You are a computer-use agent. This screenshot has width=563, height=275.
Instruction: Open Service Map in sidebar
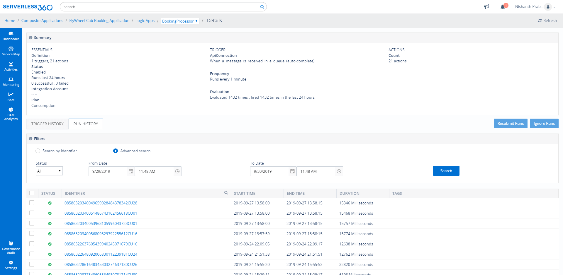11,51
